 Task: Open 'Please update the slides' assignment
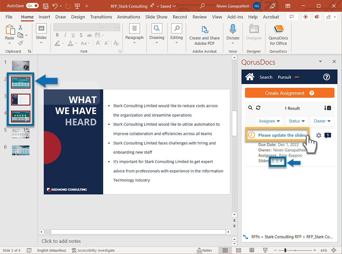pos(282,135)
